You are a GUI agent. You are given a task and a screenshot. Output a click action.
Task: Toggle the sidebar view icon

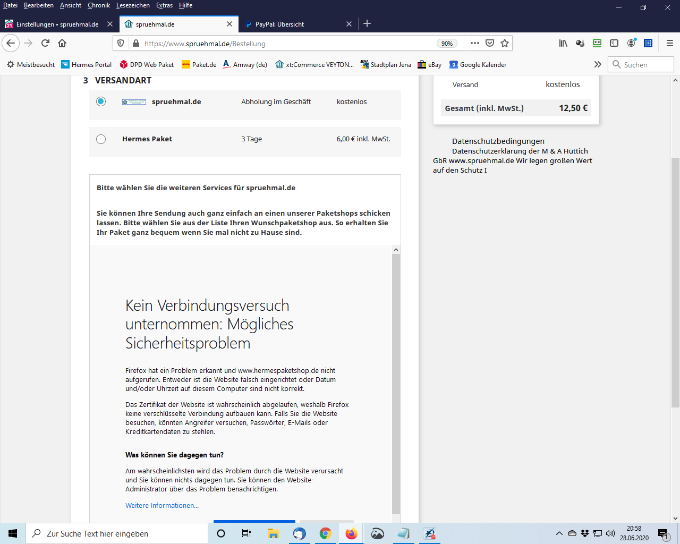click(x=614, y=44)
